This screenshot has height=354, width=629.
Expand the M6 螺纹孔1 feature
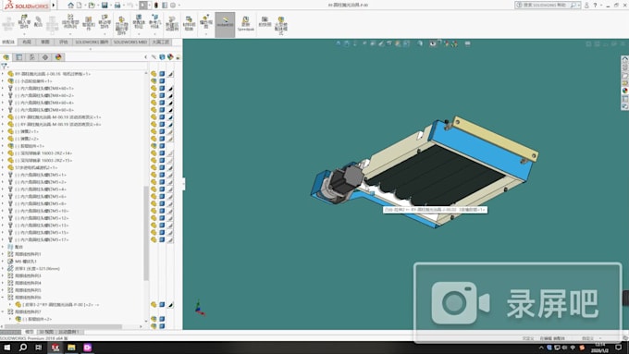coord(3,262)
